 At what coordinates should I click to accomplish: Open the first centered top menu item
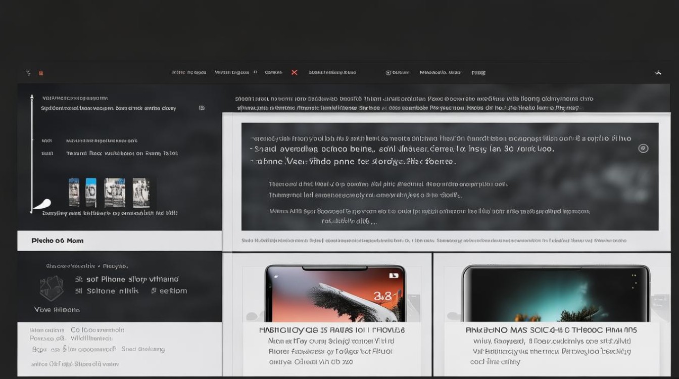point(189,73)
